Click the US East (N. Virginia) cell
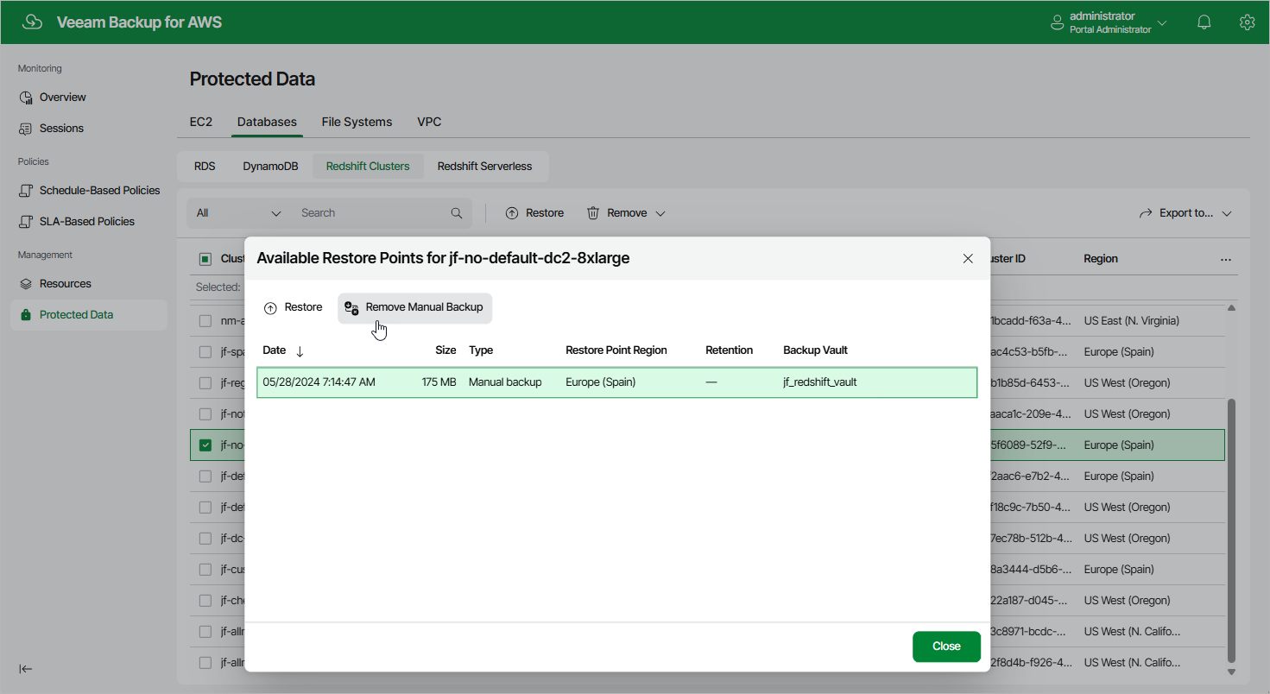 tap(1132, 321)
